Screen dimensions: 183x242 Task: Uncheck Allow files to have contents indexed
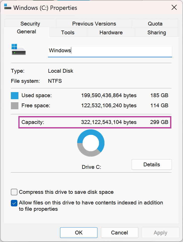14,203
